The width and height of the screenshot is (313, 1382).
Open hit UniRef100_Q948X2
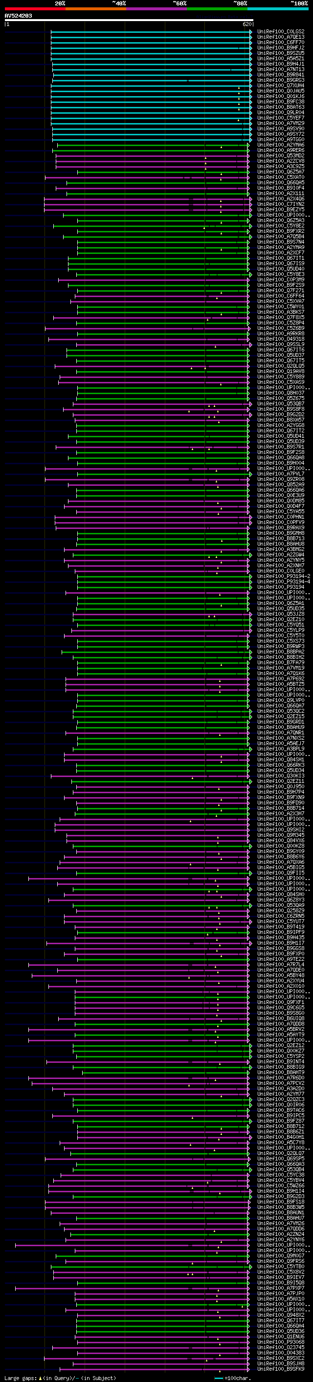click(281, 1315)
